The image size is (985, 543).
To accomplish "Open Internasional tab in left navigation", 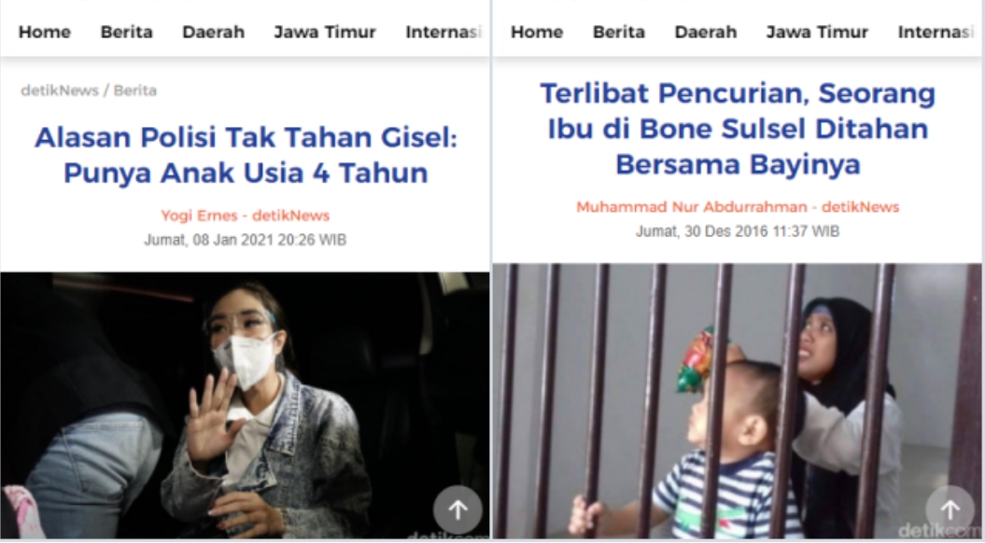I will tap(443, 32).
